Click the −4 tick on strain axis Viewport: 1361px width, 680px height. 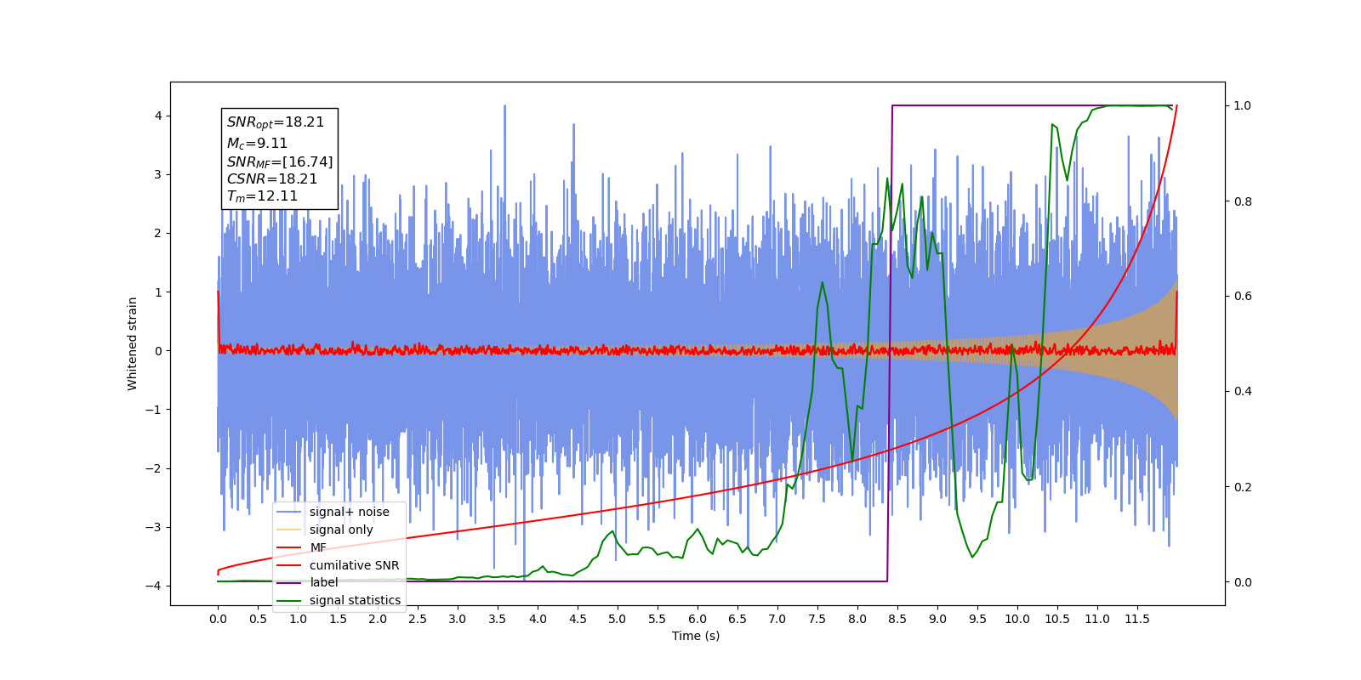point(154,586)
